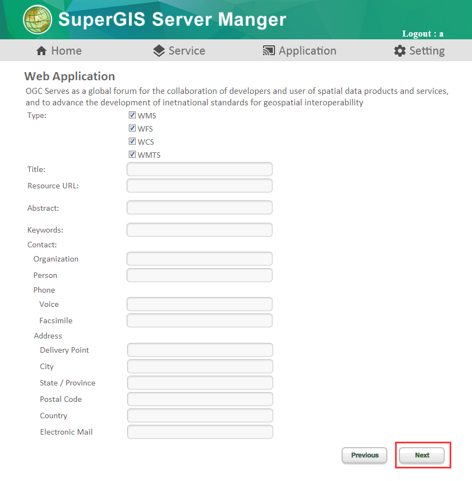Click the Type: label

click(37, 116)
